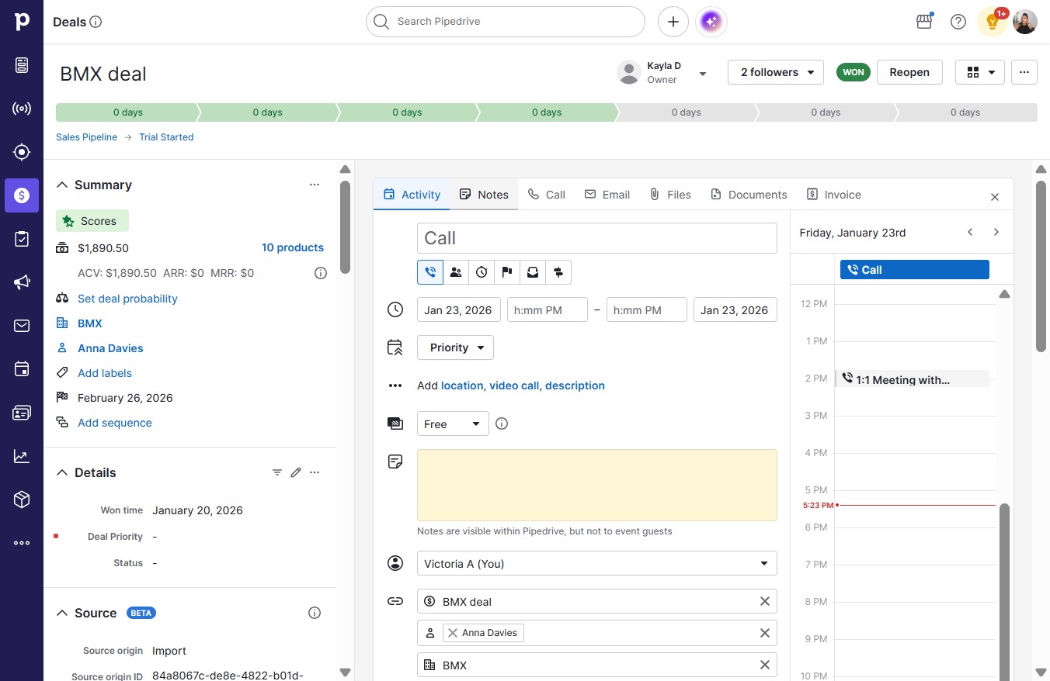This screenshot has height=681, width=1050.
Task: Switch to the Files tab
Action: click(670, 195)
